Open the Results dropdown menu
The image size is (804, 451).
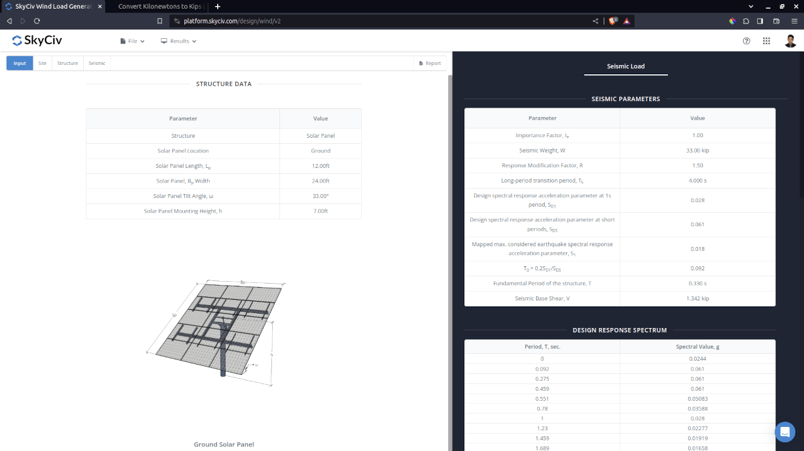coord(178,41)
